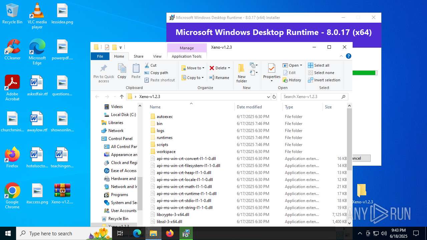The height and width of the screenshot is (240, 427).
Task: Click Firefox icon in the taskbar
Action: tap(170, 233)
